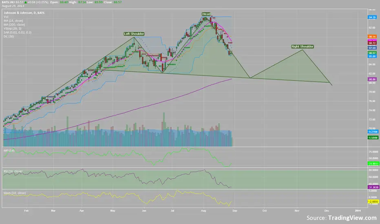380x224 pixels.
Task: Click the 'High: 87.14' value in header
Action: pyautogui.click(x=77, y=2)
